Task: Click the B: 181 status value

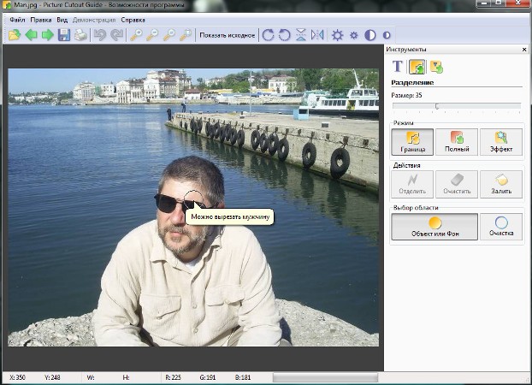Action: (243, 377)
